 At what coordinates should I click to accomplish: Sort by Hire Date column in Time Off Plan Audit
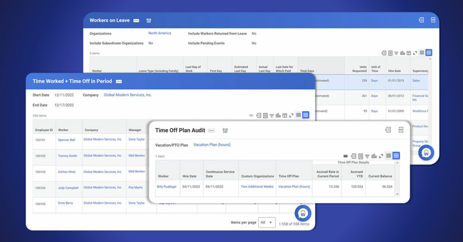click(x=189, y=176)
